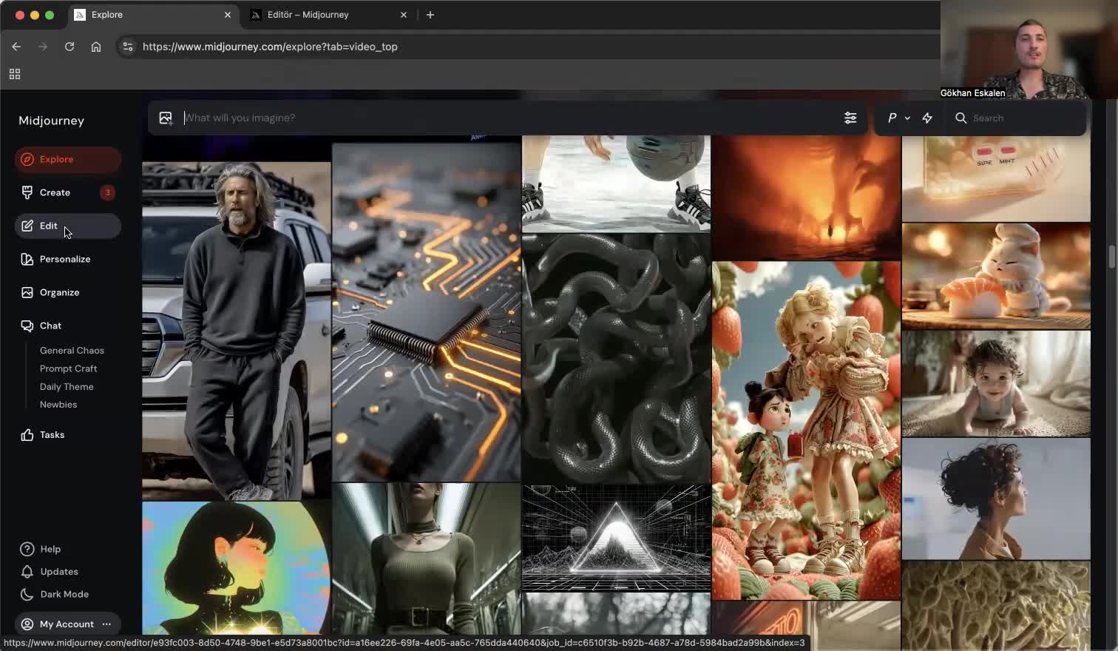Click the browser back arrow
Image resolution: width=1118 pixels, height=651 pixels.
pyautogui.click(x=16, y=47)
